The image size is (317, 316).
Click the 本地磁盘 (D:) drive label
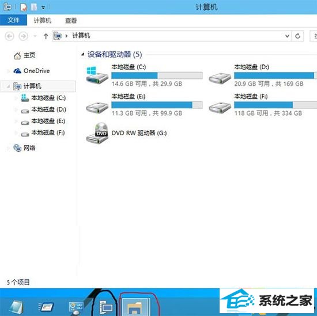[x=252, y=67]
